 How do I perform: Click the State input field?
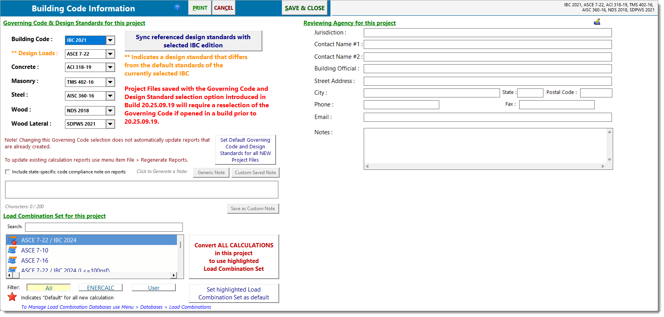pyautogui.click(x=530, y=93)
